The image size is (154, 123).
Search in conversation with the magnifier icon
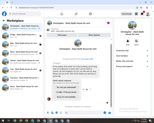[136, 41]
